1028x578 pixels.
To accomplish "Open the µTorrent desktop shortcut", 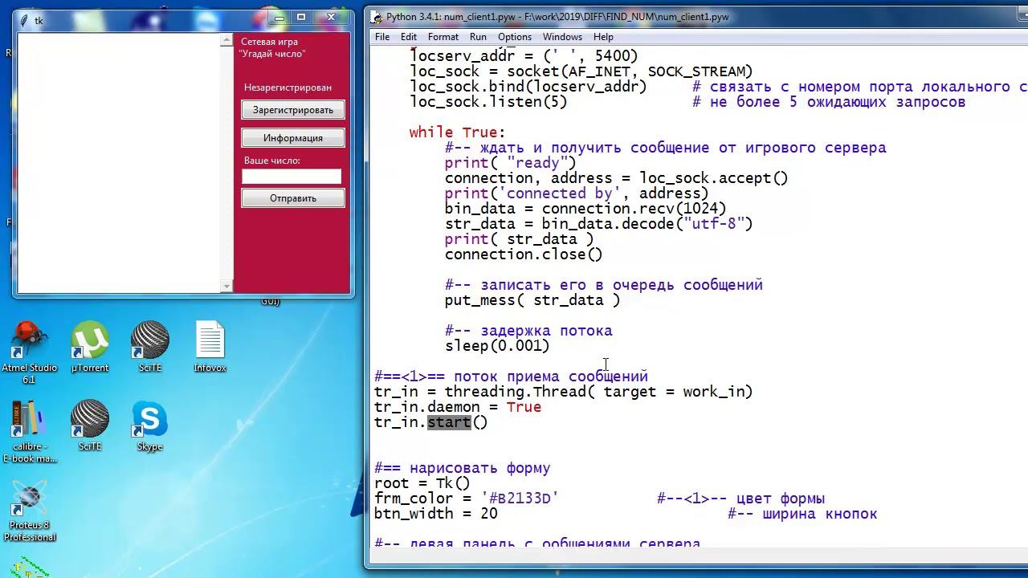I will (90, 347).
